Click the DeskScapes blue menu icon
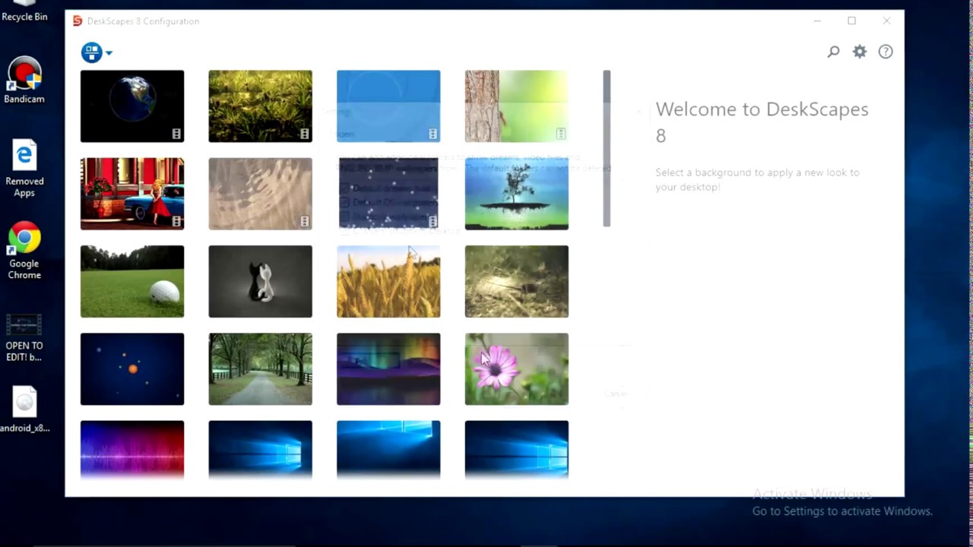This screenshot has height=547, width=973. [x=91, y=52]
